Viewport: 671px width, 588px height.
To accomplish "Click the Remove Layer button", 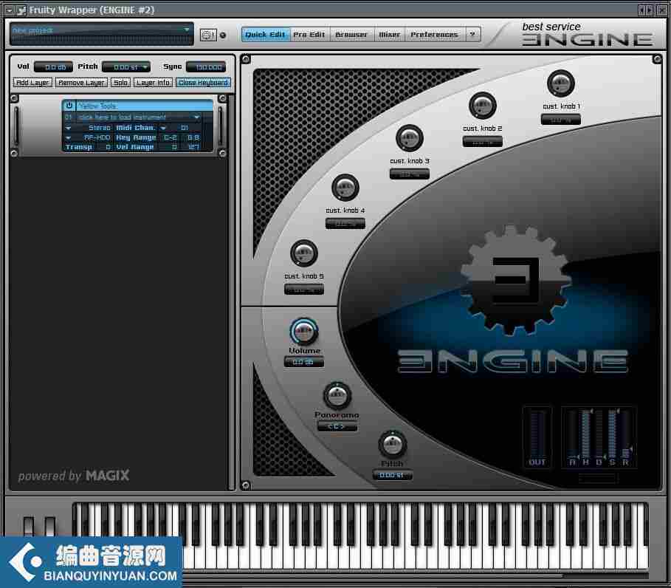I will tap(81, 82).
